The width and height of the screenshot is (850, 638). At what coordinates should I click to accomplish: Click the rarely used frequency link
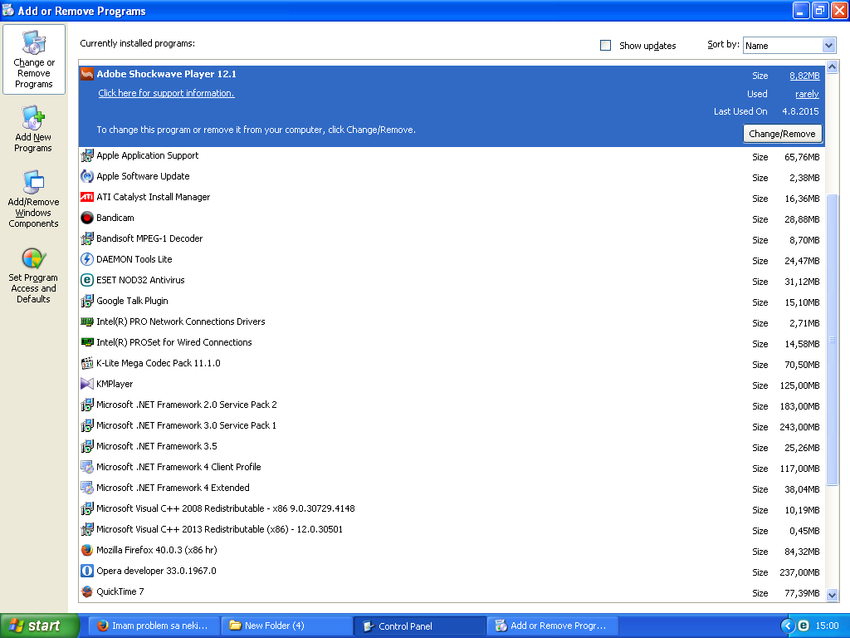pos(807,94)
